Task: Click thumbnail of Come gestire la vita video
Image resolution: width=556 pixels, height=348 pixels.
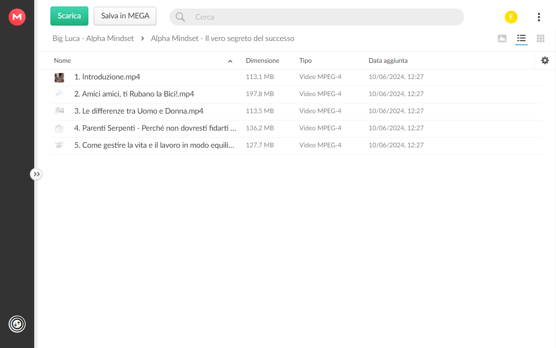Action: click(59, 145)
